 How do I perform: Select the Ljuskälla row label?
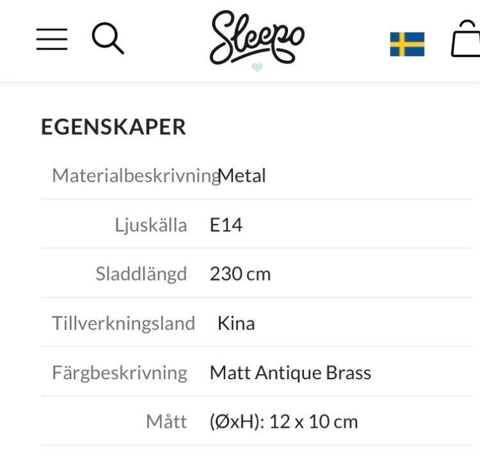[151, 224]
